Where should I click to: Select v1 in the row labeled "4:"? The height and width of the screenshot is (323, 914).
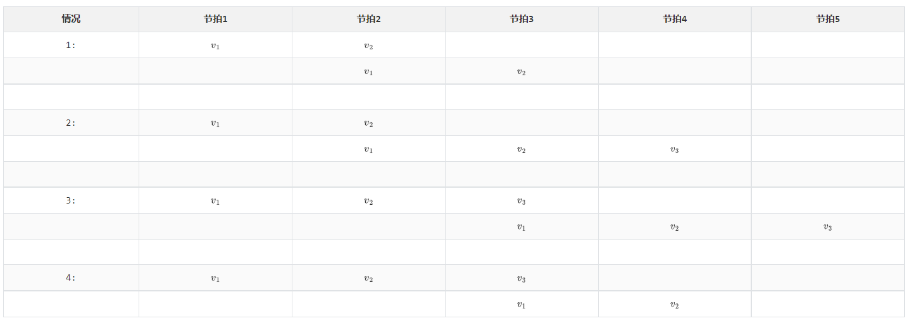click(x=215, y=279)
